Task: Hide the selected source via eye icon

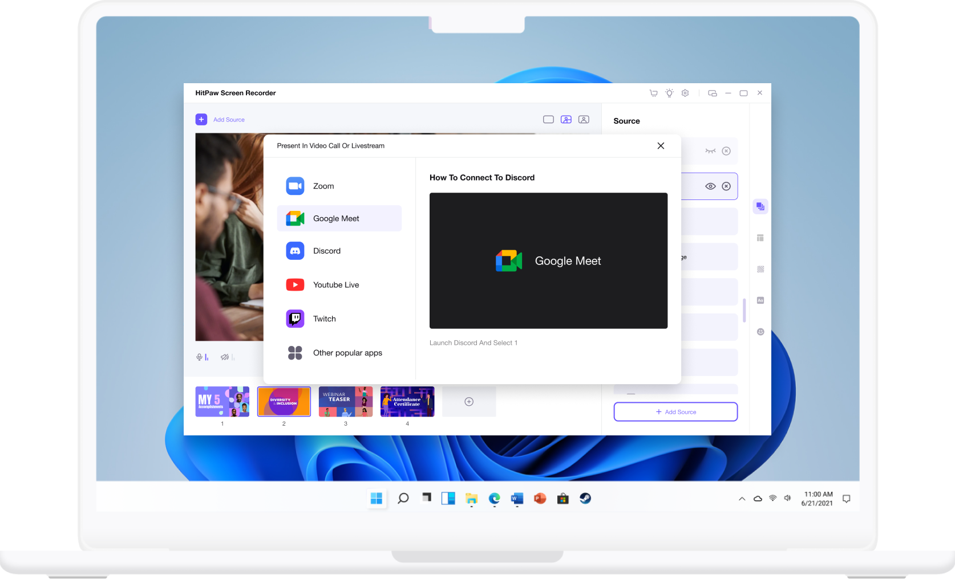Action: [710, 186]
